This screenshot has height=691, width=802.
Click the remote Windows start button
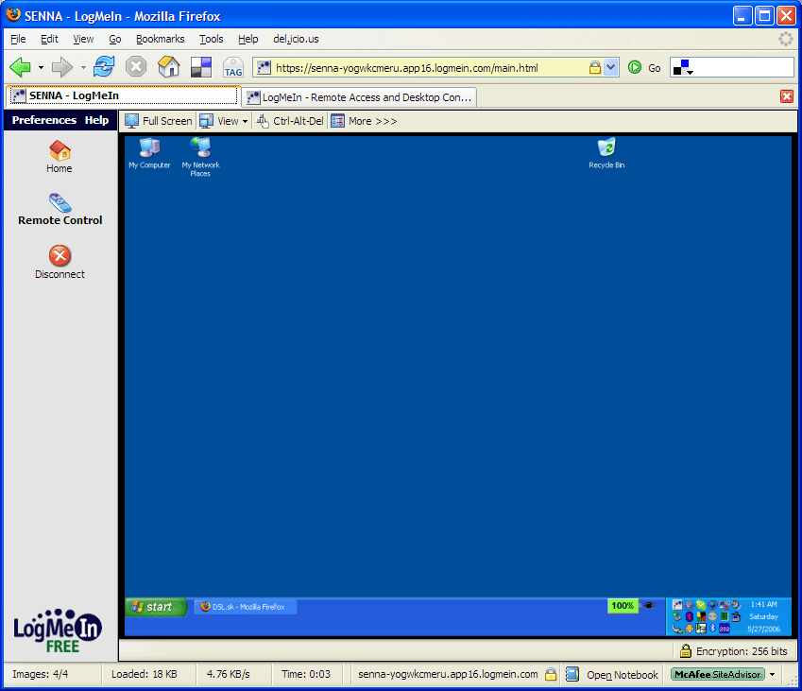click(156, 607)
